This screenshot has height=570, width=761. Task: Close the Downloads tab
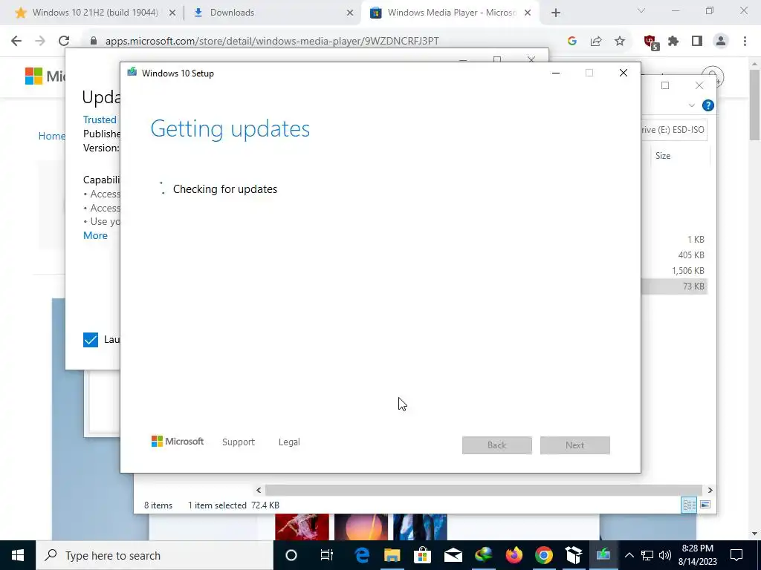tap(350, 13)
